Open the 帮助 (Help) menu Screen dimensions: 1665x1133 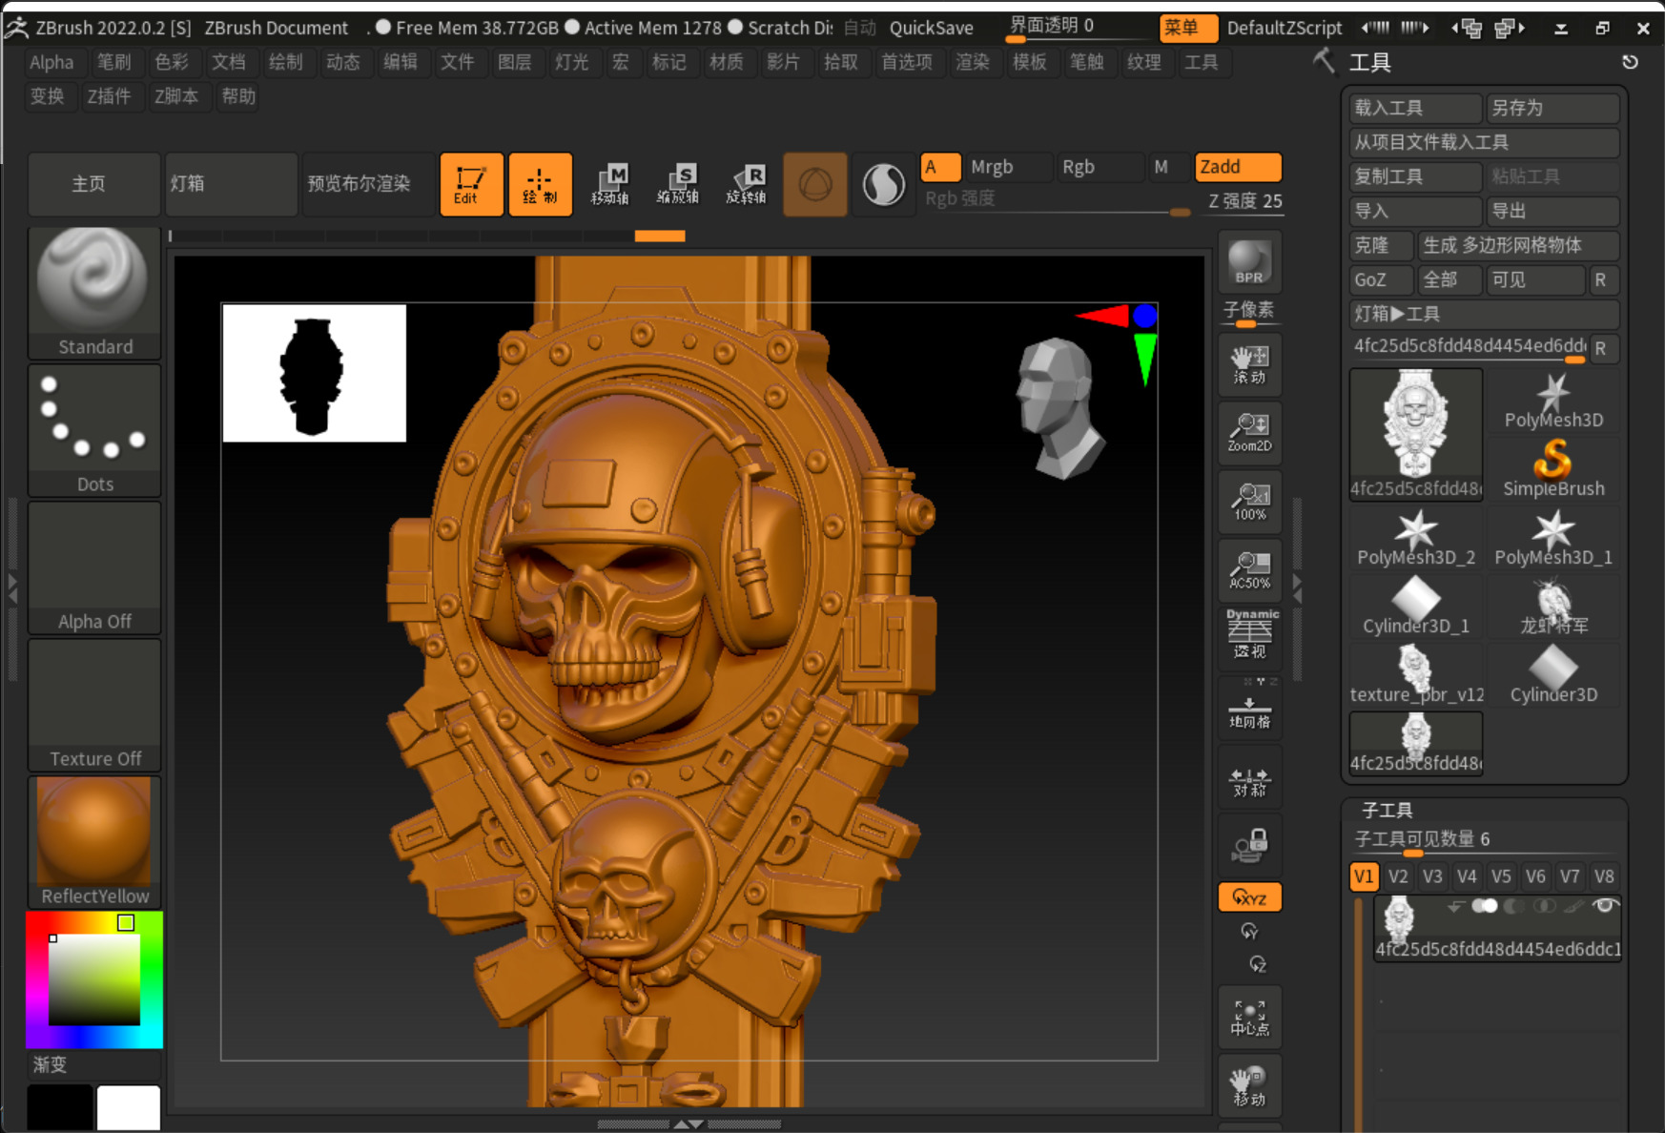(238, 96)
